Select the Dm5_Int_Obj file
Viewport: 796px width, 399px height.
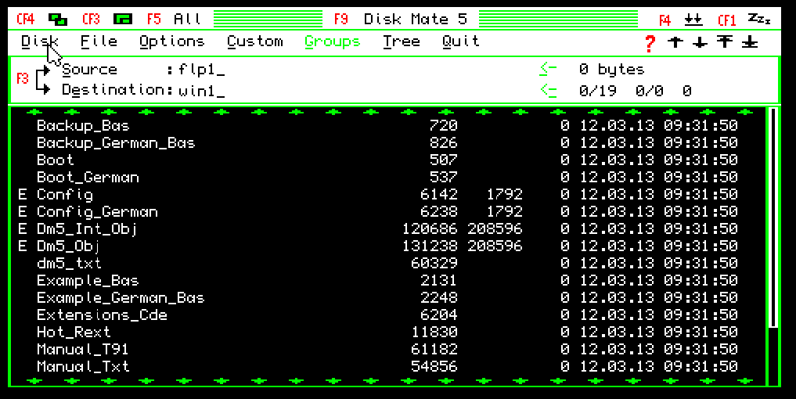coord(387,229)
